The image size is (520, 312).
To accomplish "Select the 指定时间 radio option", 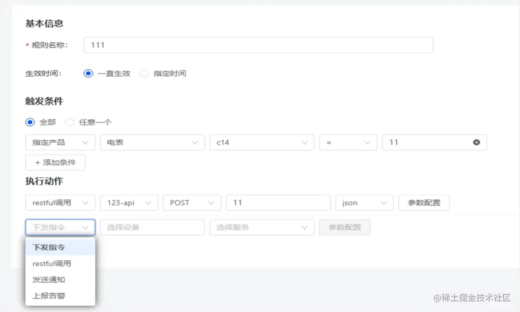I will coord(144,73).
